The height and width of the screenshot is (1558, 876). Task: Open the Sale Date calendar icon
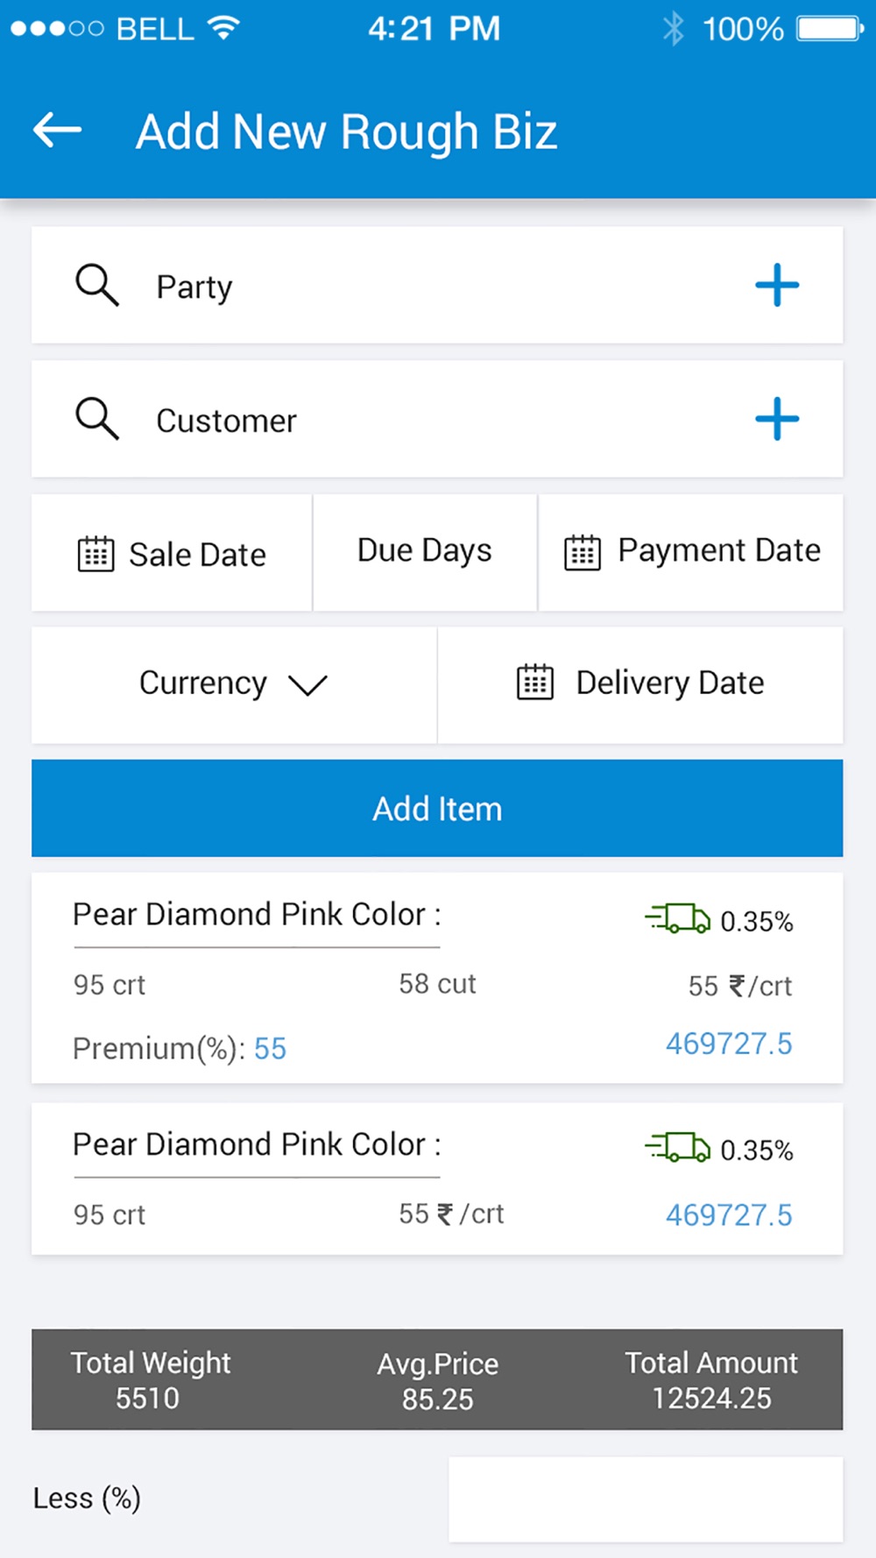coord(95,554)
